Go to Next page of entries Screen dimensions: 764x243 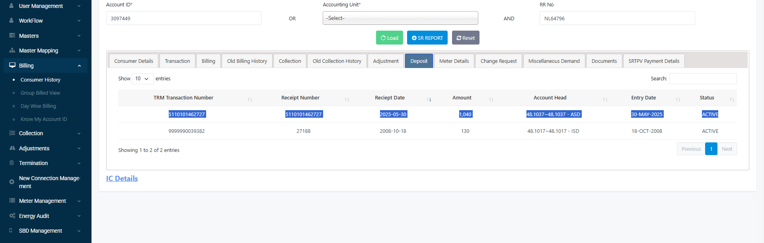coord(727,149)
